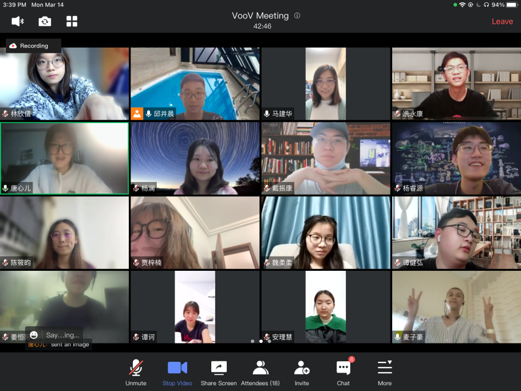The image size is (521, 391).
Task: Select the 麦子豪 video tile
Action: [x=456, y=307]
